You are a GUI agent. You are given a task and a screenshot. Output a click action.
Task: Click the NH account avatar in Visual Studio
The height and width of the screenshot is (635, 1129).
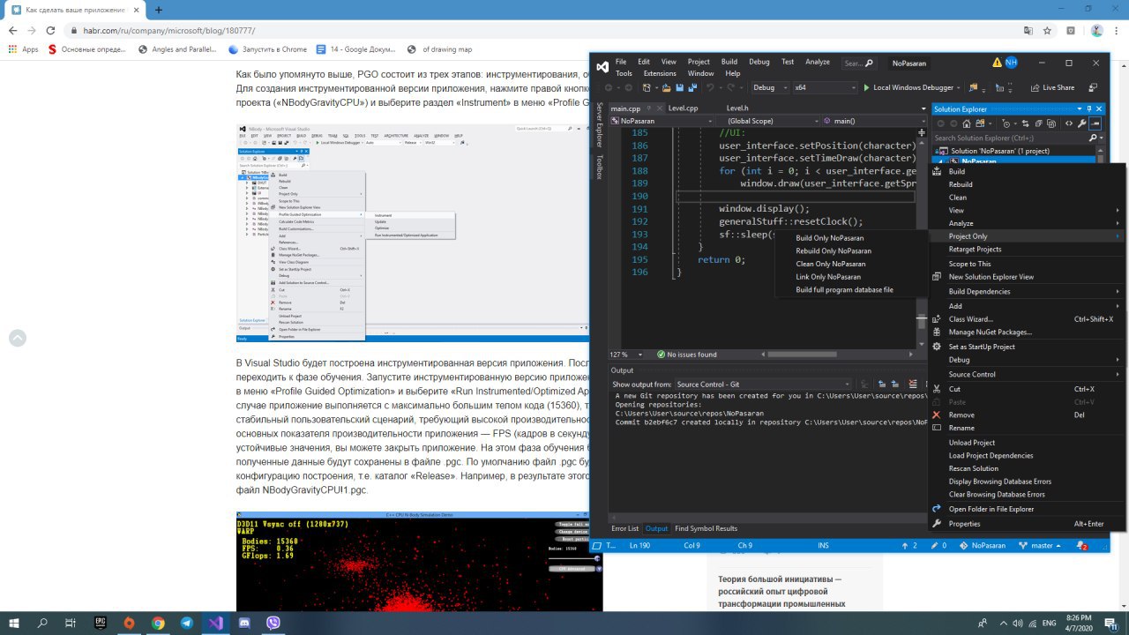tap(1011, 63)
